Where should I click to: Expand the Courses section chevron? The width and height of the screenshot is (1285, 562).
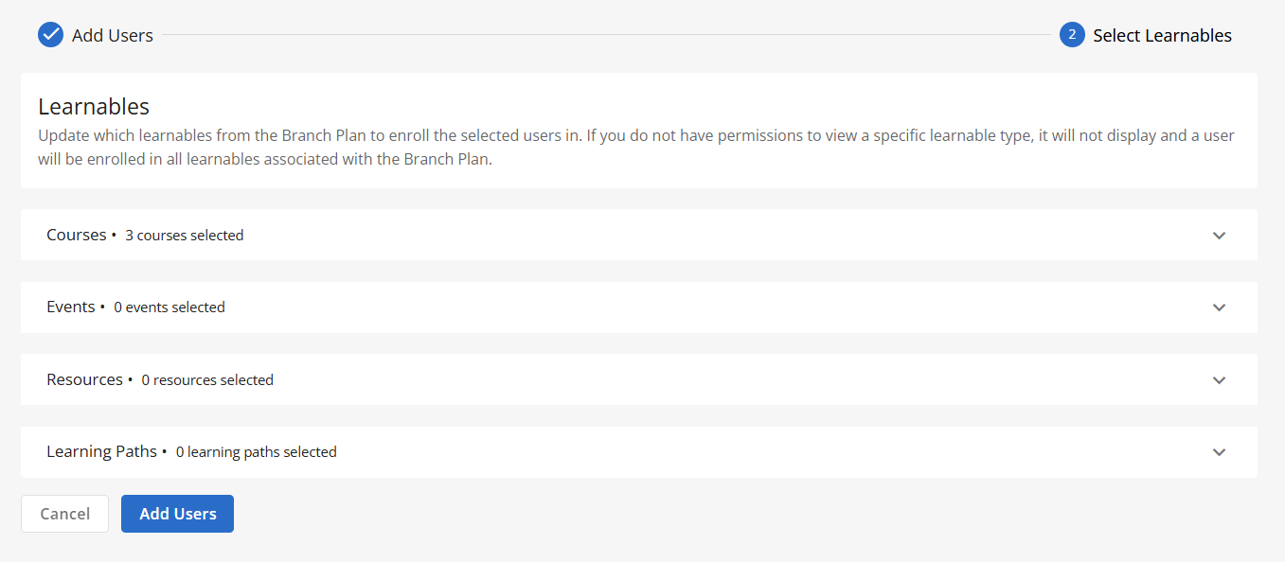coord(1219,236)
